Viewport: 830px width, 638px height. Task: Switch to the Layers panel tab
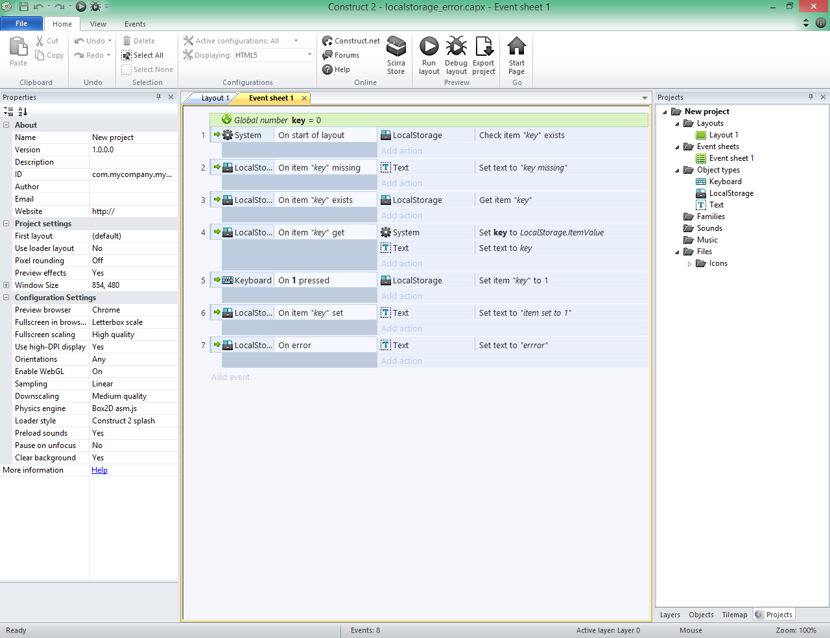[670, 615]
